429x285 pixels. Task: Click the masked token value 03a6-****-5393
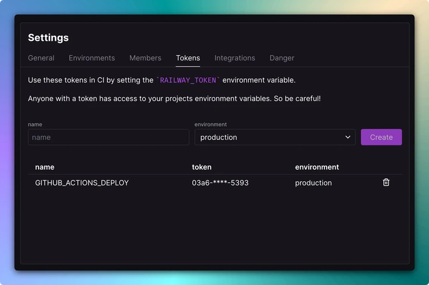220,183
